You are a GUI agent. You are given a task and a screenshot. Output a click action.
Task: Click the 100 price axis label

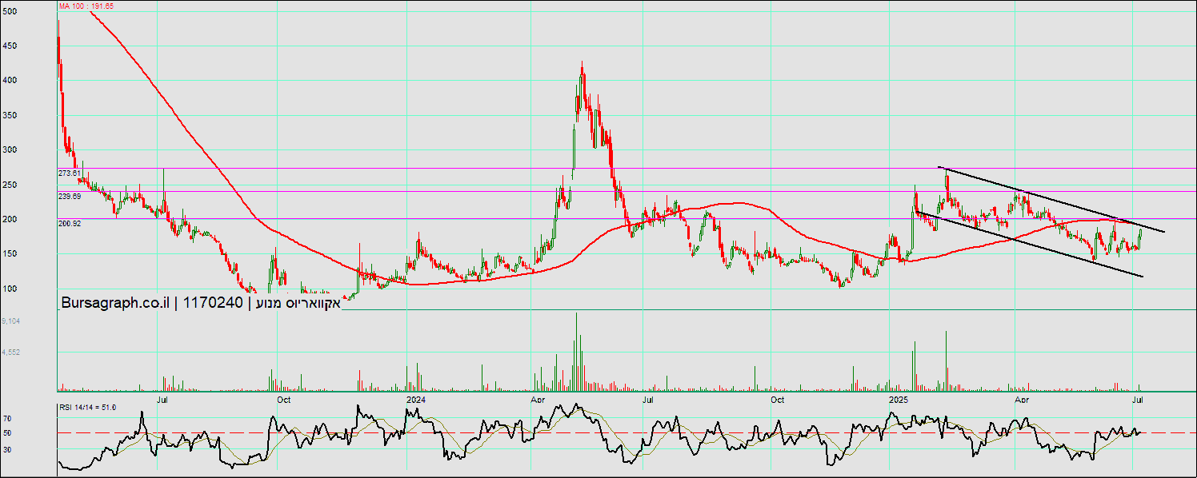click(10, 289)
